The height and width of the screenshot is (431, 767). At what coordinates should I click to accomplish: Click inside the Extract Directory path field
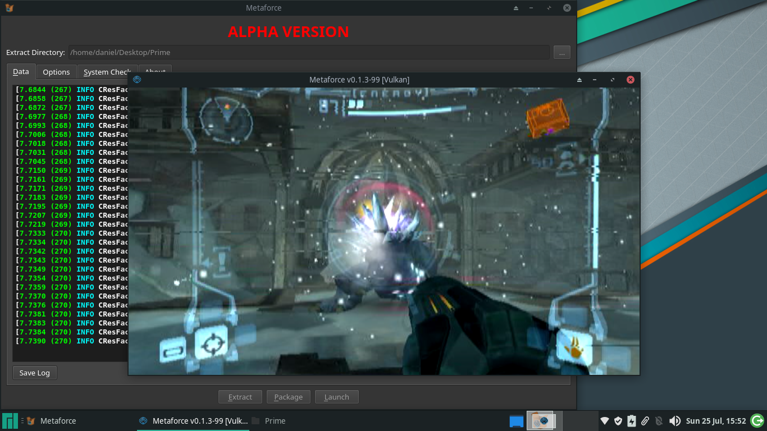tap(309, 52)
